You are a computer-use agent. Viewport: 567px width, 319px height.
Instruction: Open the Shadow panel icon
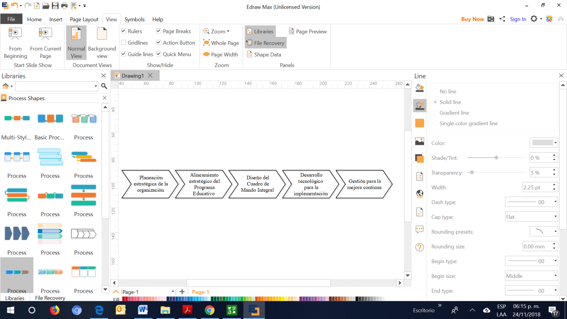pos(419,158)
